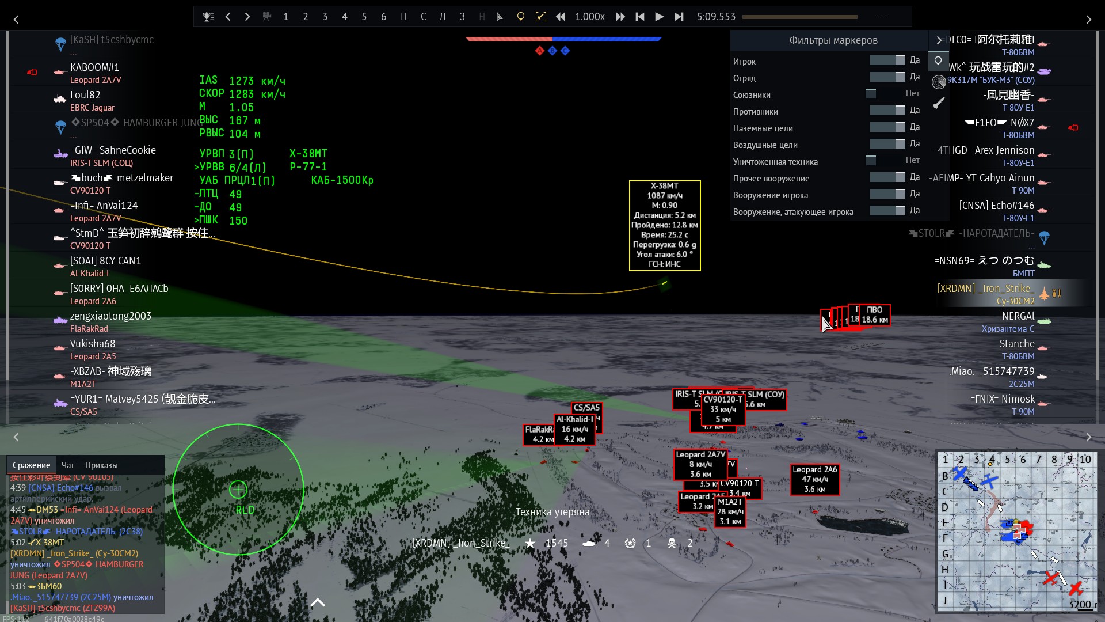The height and width of the screenshot is (622, 1105).
Task: Click the camera view icon in toolbar
Action: click(x=266, y=17)
